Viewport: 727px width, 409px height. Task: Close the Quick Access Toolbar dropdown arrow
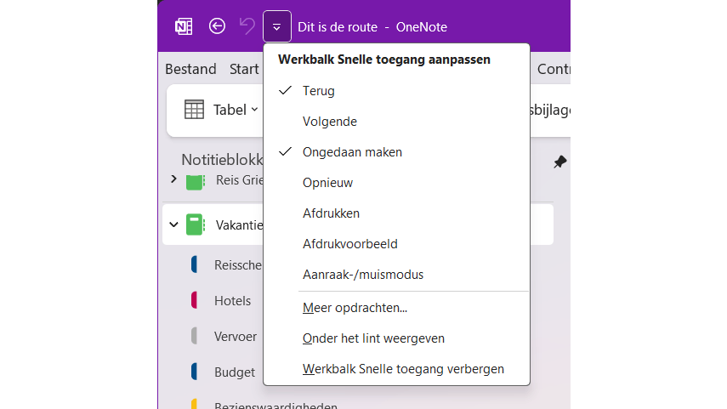[277, 26]
